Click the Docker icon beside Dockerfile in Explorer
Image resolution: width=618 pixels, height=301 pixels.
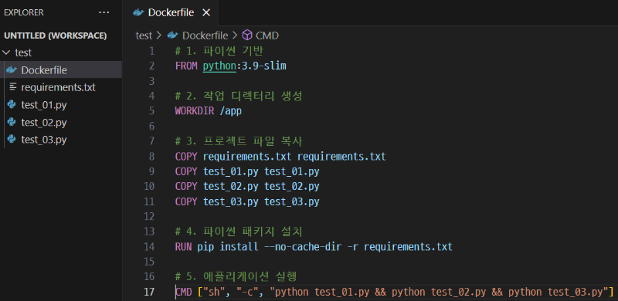[12, 70]
